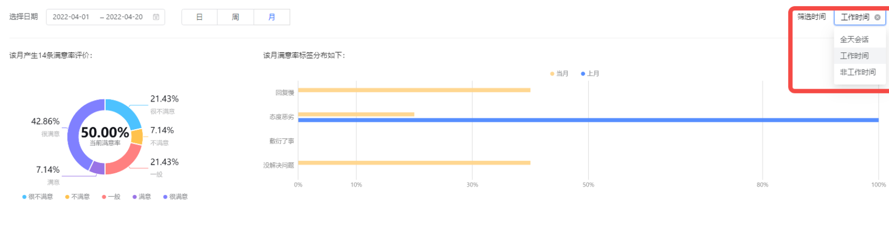Click the calendar icon in date range field

(156, 17)
